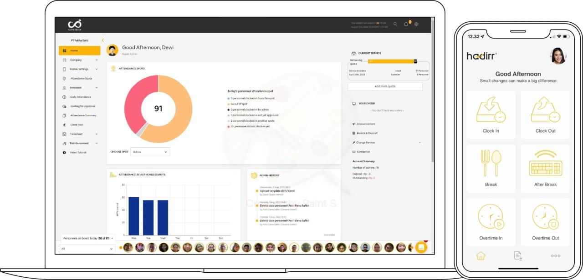Open the Invoice & Deposit link
The width and height of the screenshot is (583, 280).
(367, 133)
